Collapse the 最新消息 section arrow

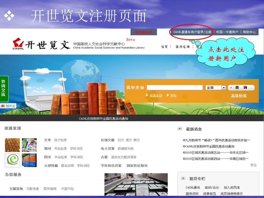point(180,129)
